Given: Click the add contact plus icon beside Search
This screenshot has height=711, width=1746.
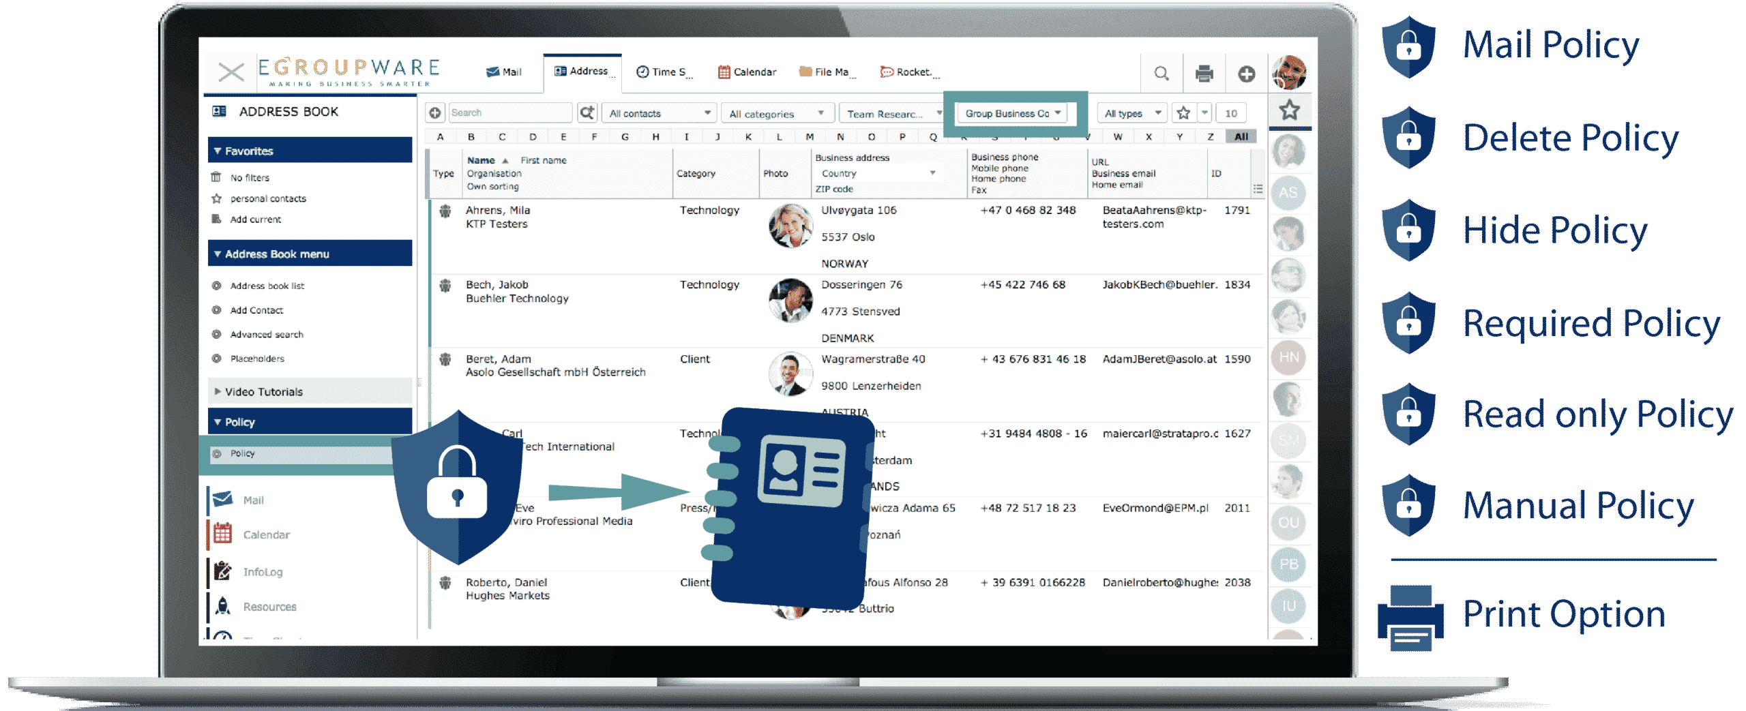Looking at the screenshot, I should (x=434, y=113).
